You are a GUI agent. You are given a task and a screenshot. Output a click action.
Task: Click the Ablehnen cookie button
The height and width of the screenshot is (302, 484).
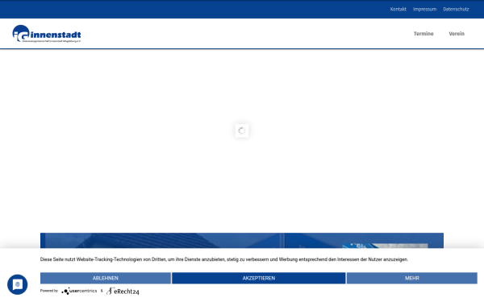pos(106,278)
